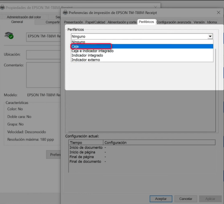Open the Presentación tab
The width and height of the screenshot is (224, 204).
(x=74, y=22)
